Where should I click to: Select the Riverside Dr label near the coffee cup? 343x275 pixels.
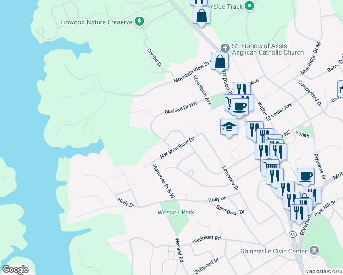[320, 166]
